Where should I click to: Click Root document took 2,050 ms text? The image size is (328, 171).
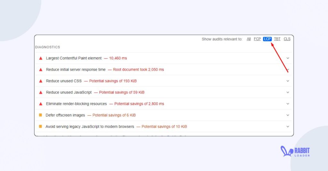pos(138,70)
